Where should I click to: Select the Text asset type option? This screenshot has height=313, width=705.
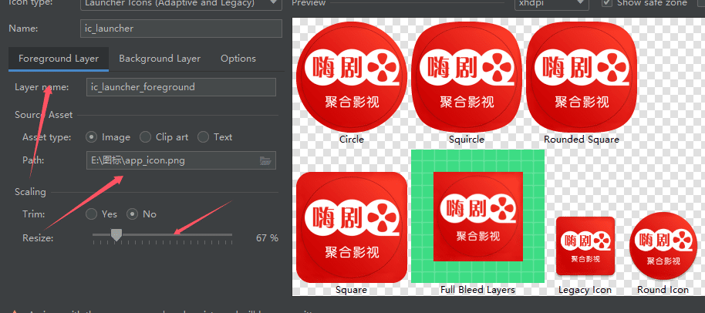coord(204,137)
